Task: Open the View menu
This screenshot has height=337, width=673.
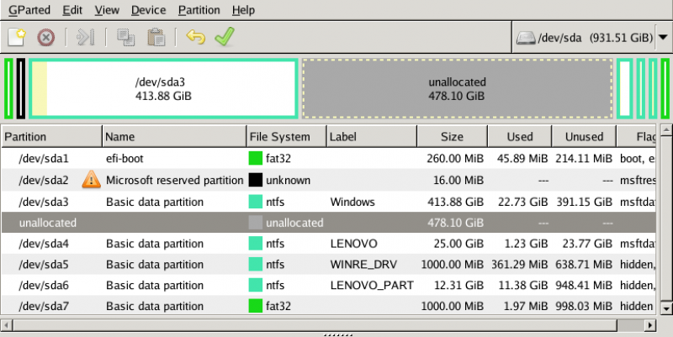Action: 107,10
